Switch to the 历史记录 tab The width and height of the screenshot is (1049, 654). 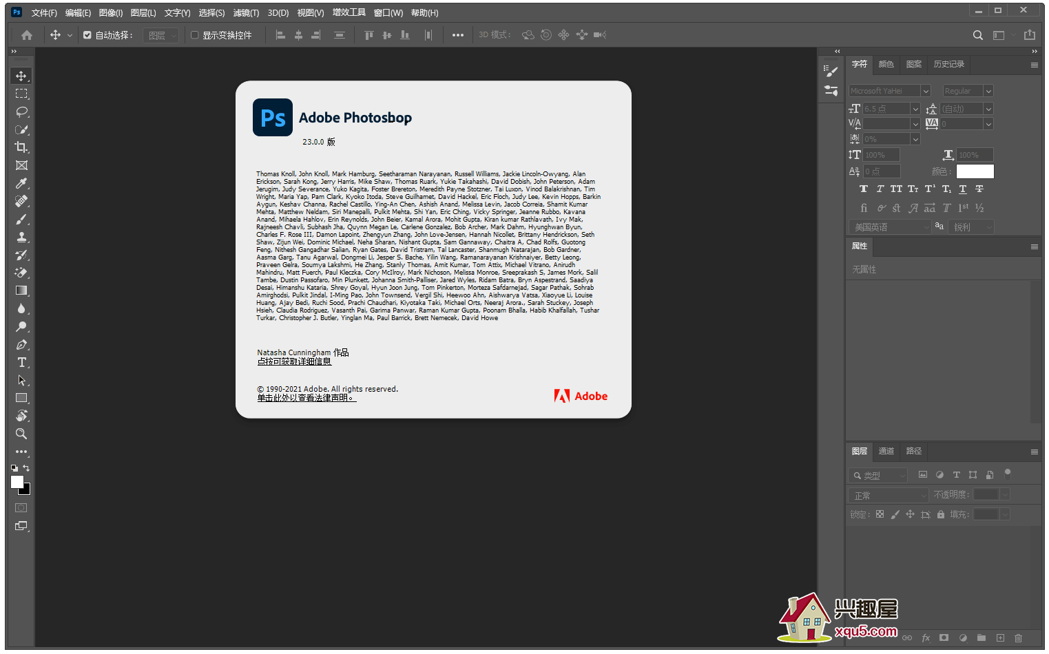(949, 64)
